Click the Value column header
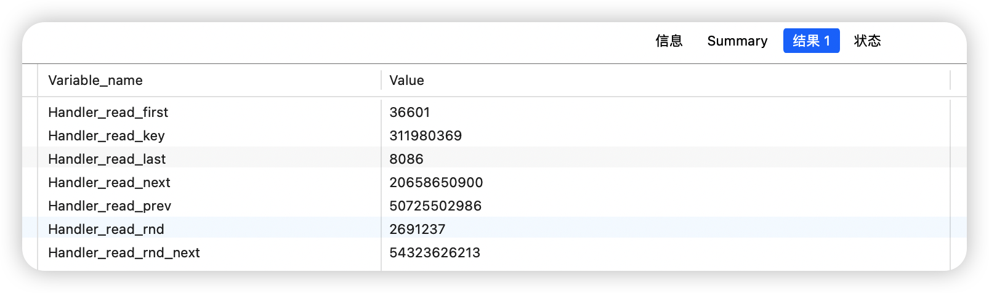The height and width of the screenshot is (293, 989). (x=406, y=81)
